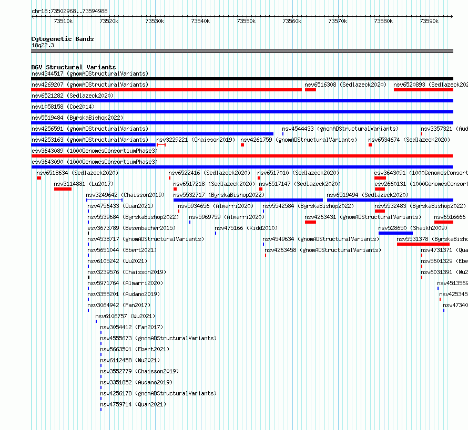
Task: Select the nsv6516308 red feature block
Action: click(310, 90)
